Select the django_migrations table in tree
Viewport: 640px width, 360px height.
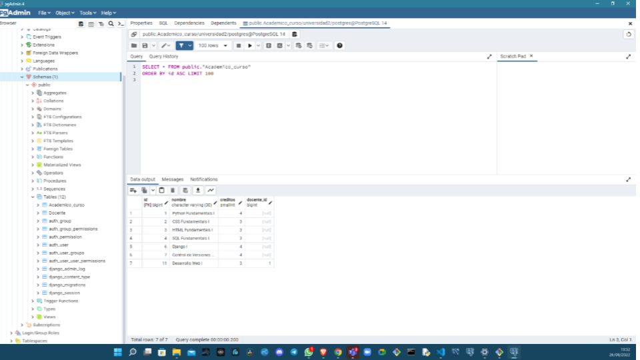coord(67,285)
